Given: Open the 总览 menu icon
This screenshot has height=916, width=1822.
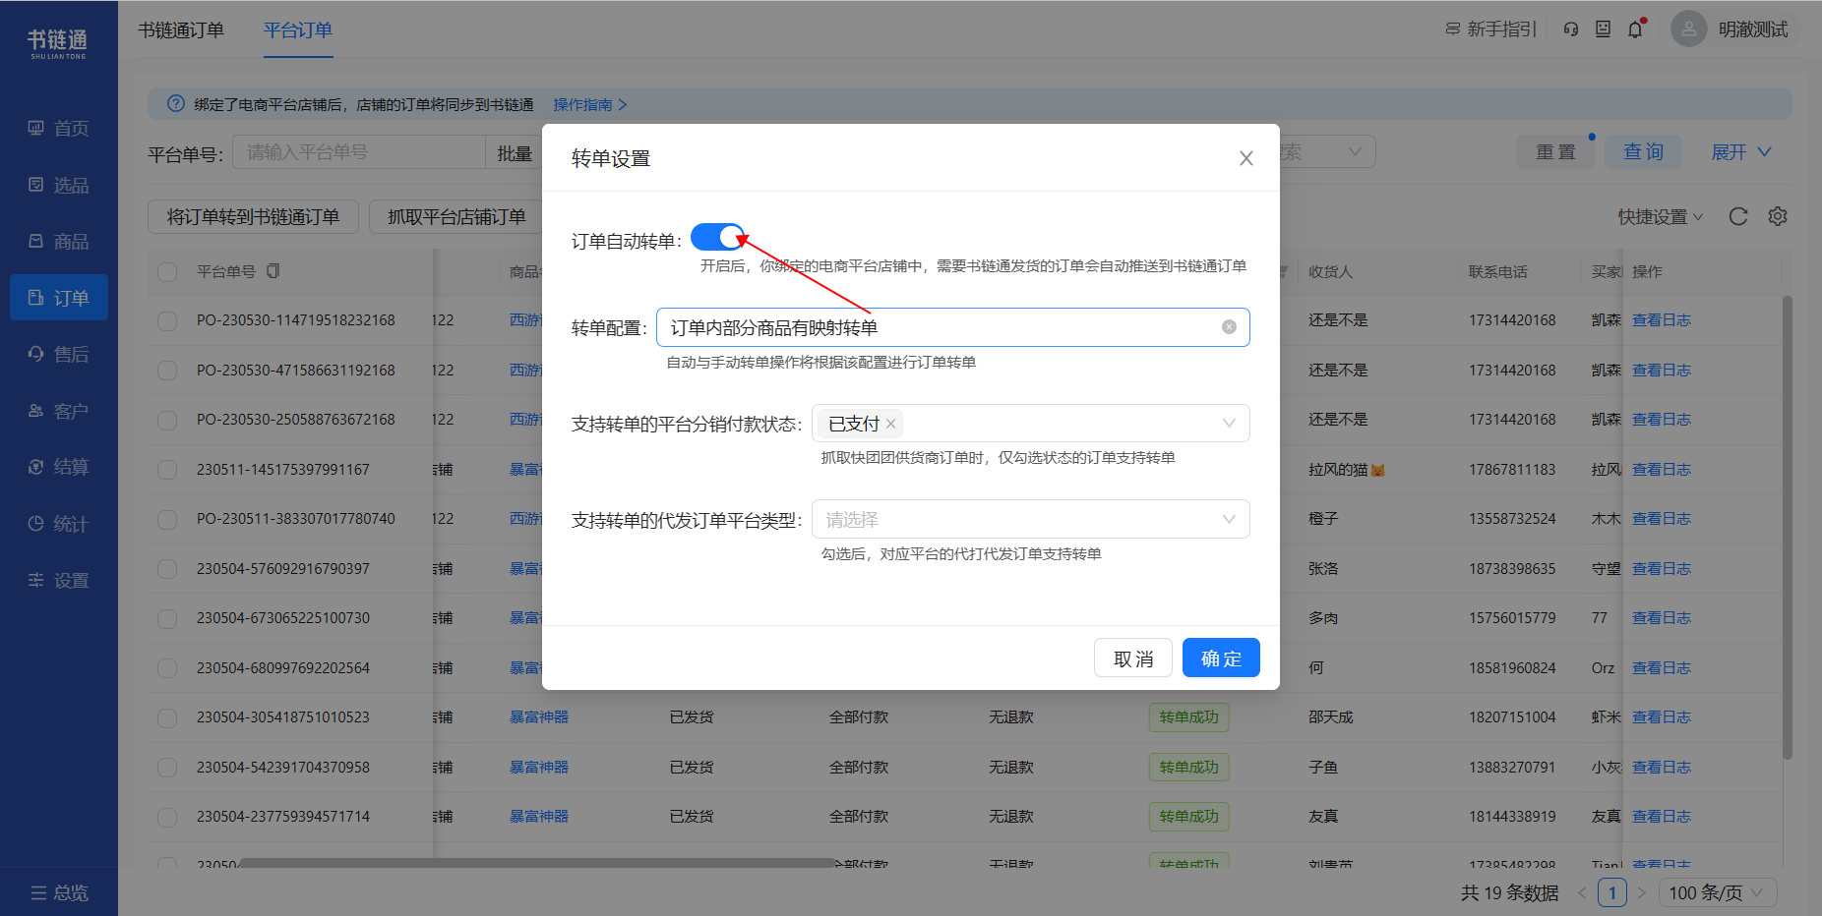Looking at the screenshot, I should (37, 892).
